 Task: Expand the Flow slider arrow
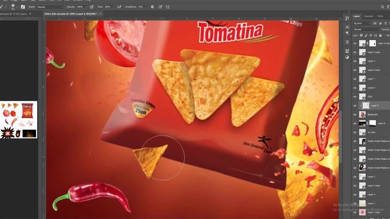[113, 7]
